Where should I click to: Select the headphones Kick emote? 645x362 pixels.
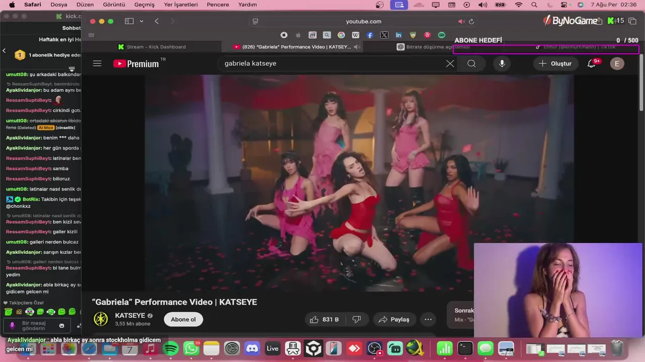click(x=30, y=312)
